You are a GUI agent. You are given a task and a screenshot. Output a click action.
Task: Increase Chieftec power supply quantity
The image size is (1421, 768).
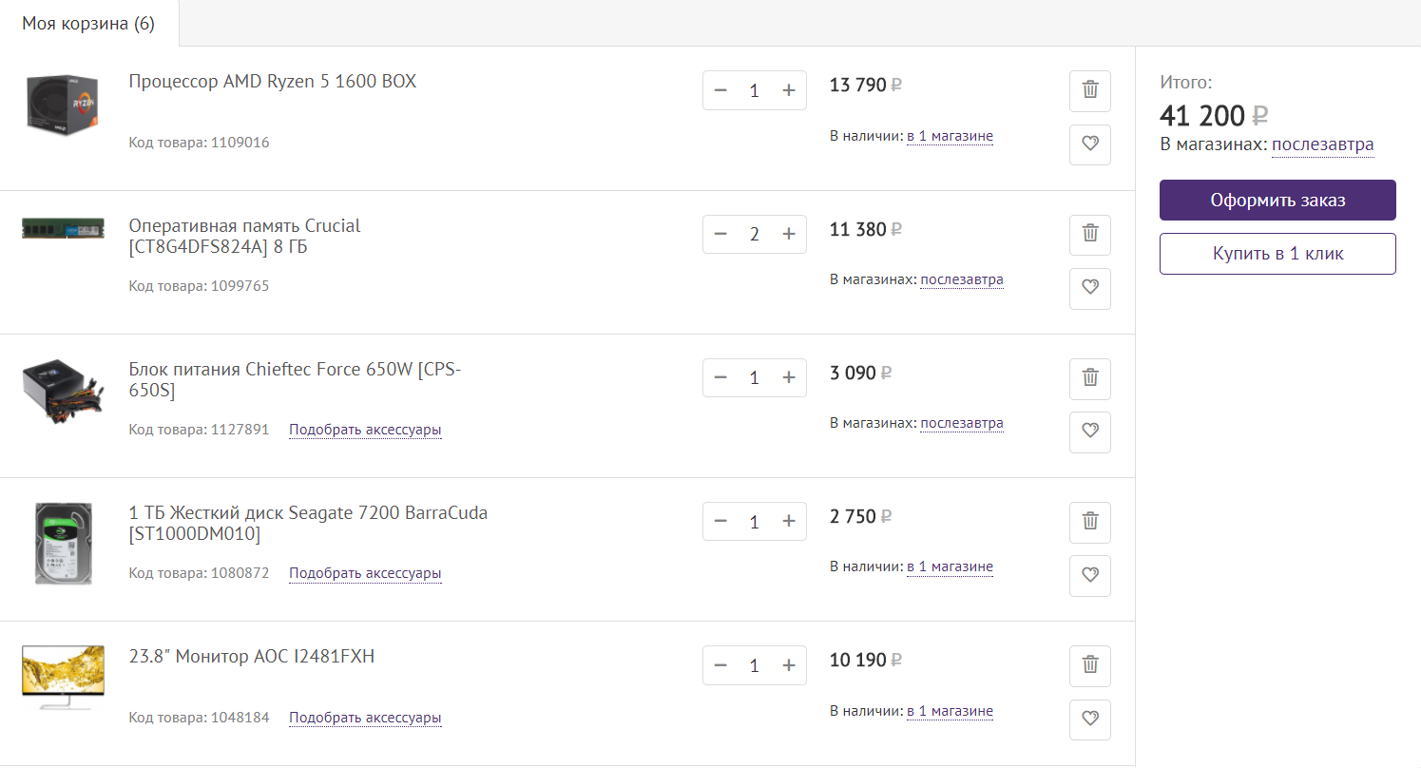click(x=788, y=377)
